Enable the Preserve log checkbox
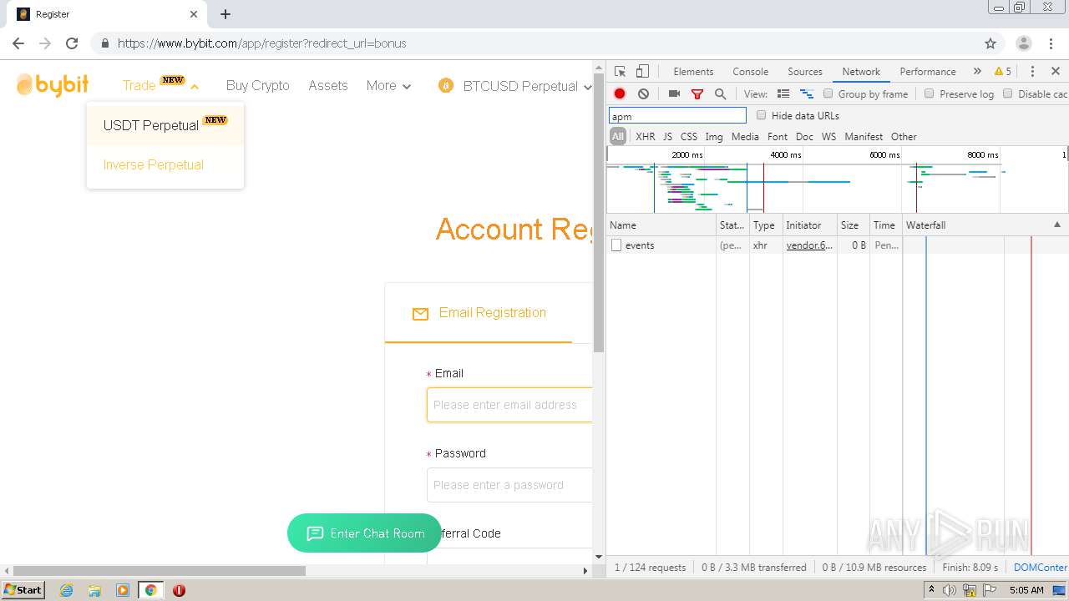 tap(929, 93)
